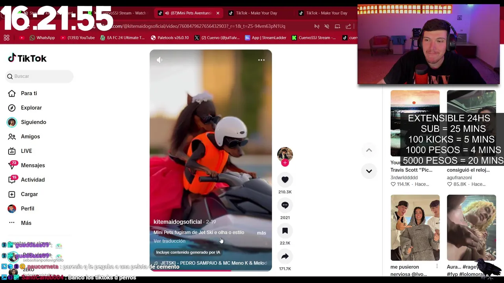Open browser apps grid icon
The height and width of the screenshot is (283, 504).
point(6,38)
